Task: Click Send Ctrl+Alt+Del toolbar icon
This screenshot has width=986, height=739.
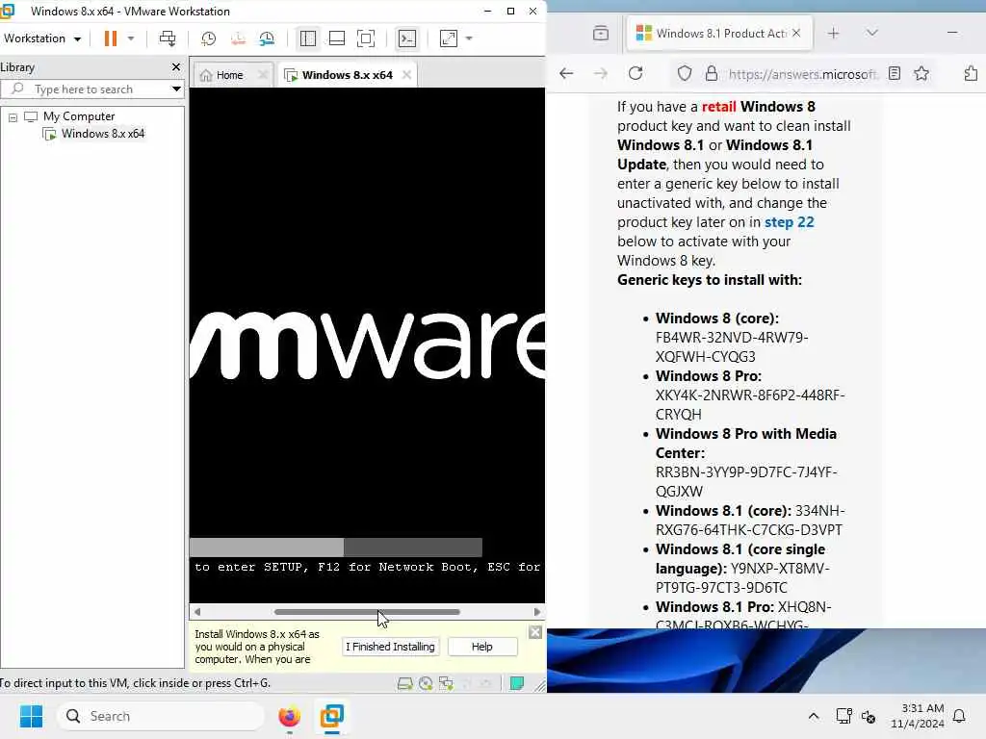Action: (168, 38)
